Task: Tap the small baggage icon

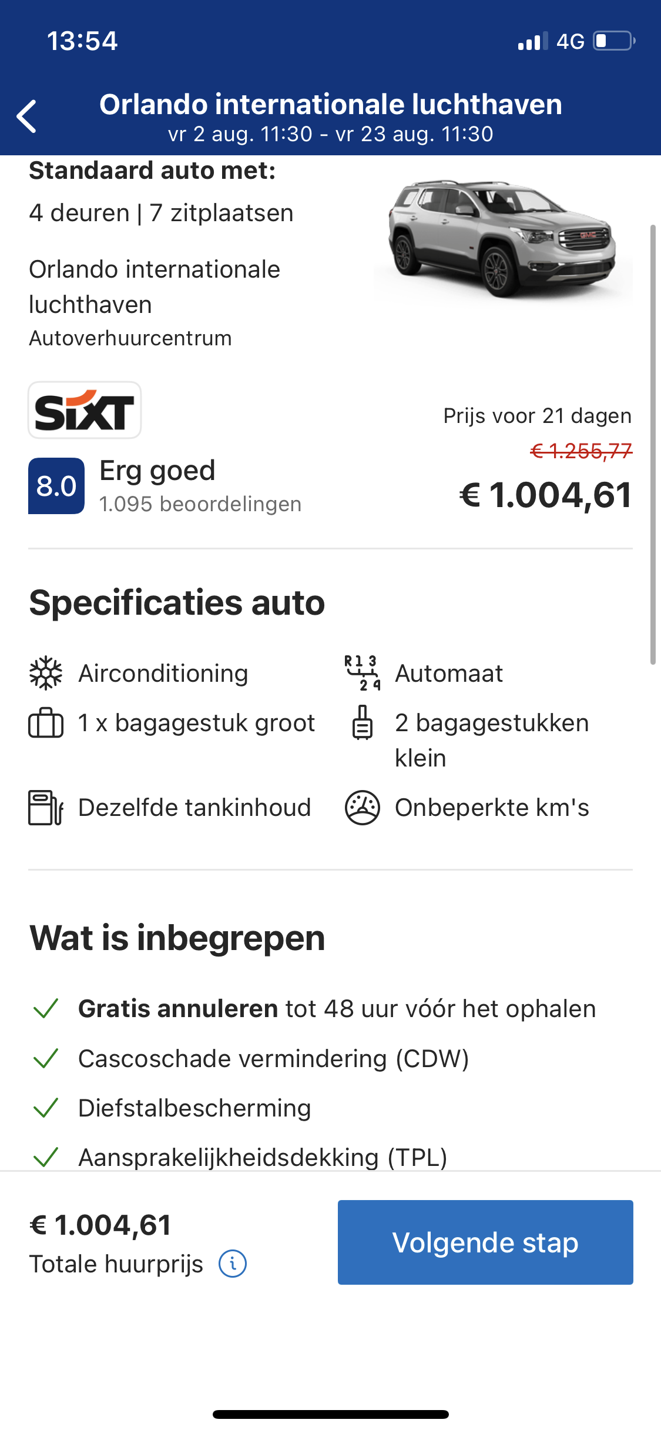Action: tap(362, 722)
